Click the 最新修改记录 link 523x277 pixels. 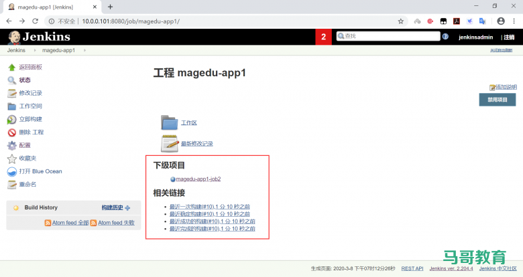point(196,144)
